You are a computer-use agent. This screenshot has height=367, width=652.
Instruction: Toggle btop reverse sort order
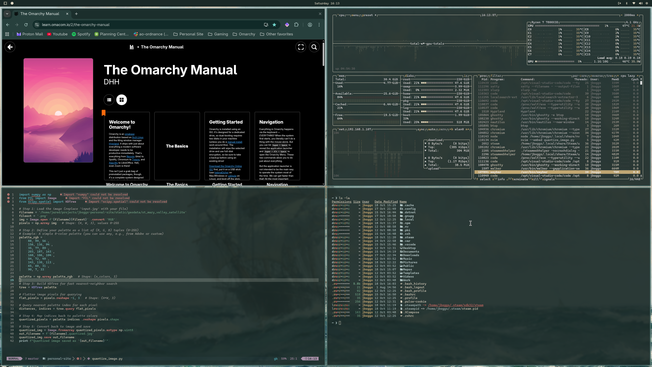coord(596,76)
